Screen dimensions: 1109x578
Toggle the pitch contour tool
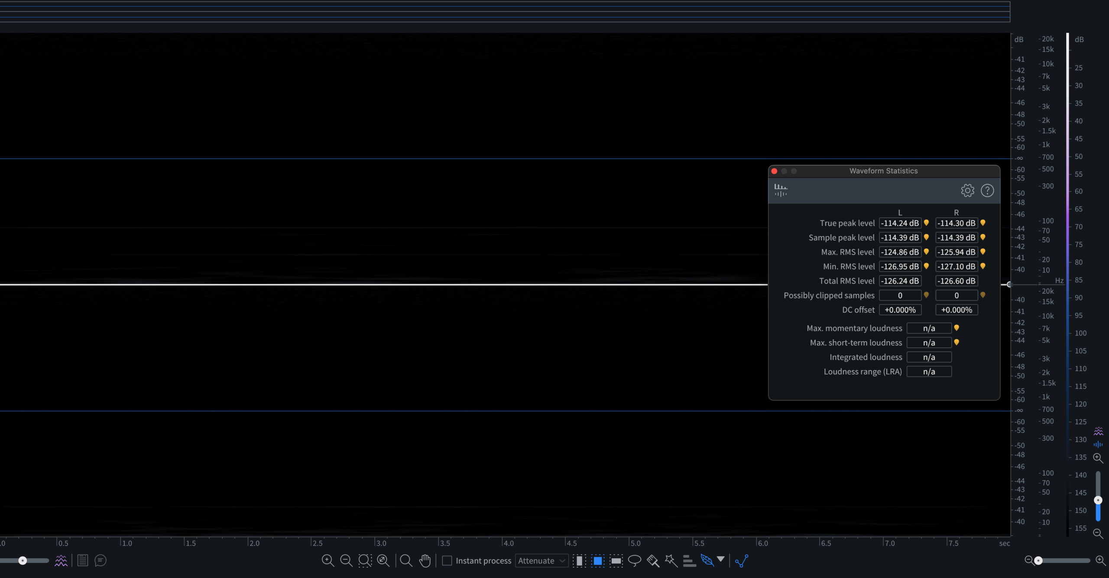tap(741, 561)
